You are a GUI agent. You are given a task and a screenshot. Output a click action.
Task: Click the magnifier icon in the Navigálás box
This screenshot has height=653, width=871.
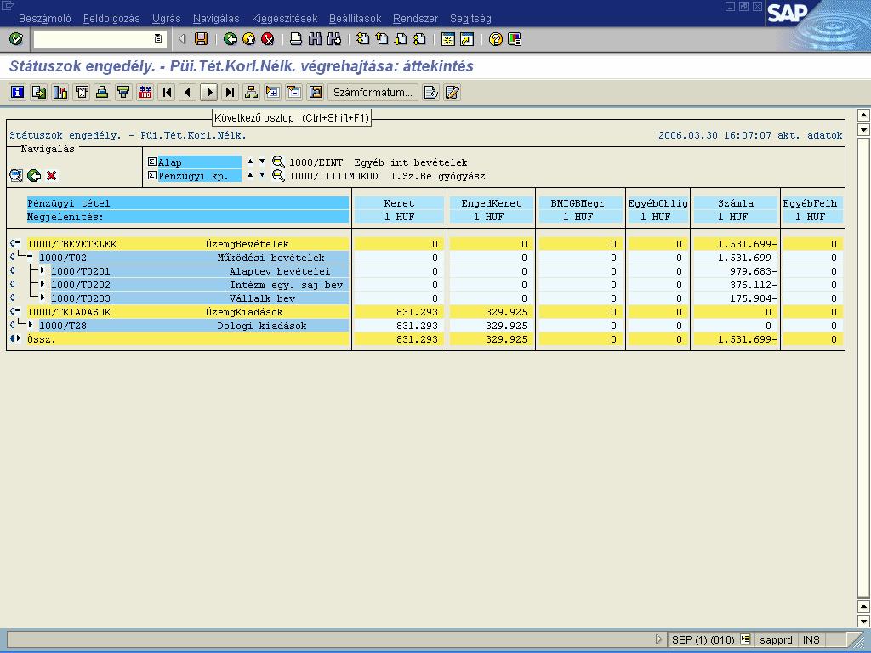click(x=16, y=176)
